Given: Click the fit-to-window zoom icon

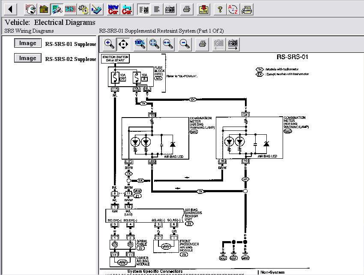Looking at the screenshot, I should (x=154, y=43).
